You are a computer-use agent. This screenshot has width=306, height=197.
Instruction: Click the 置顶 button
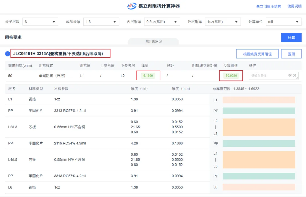291,54
